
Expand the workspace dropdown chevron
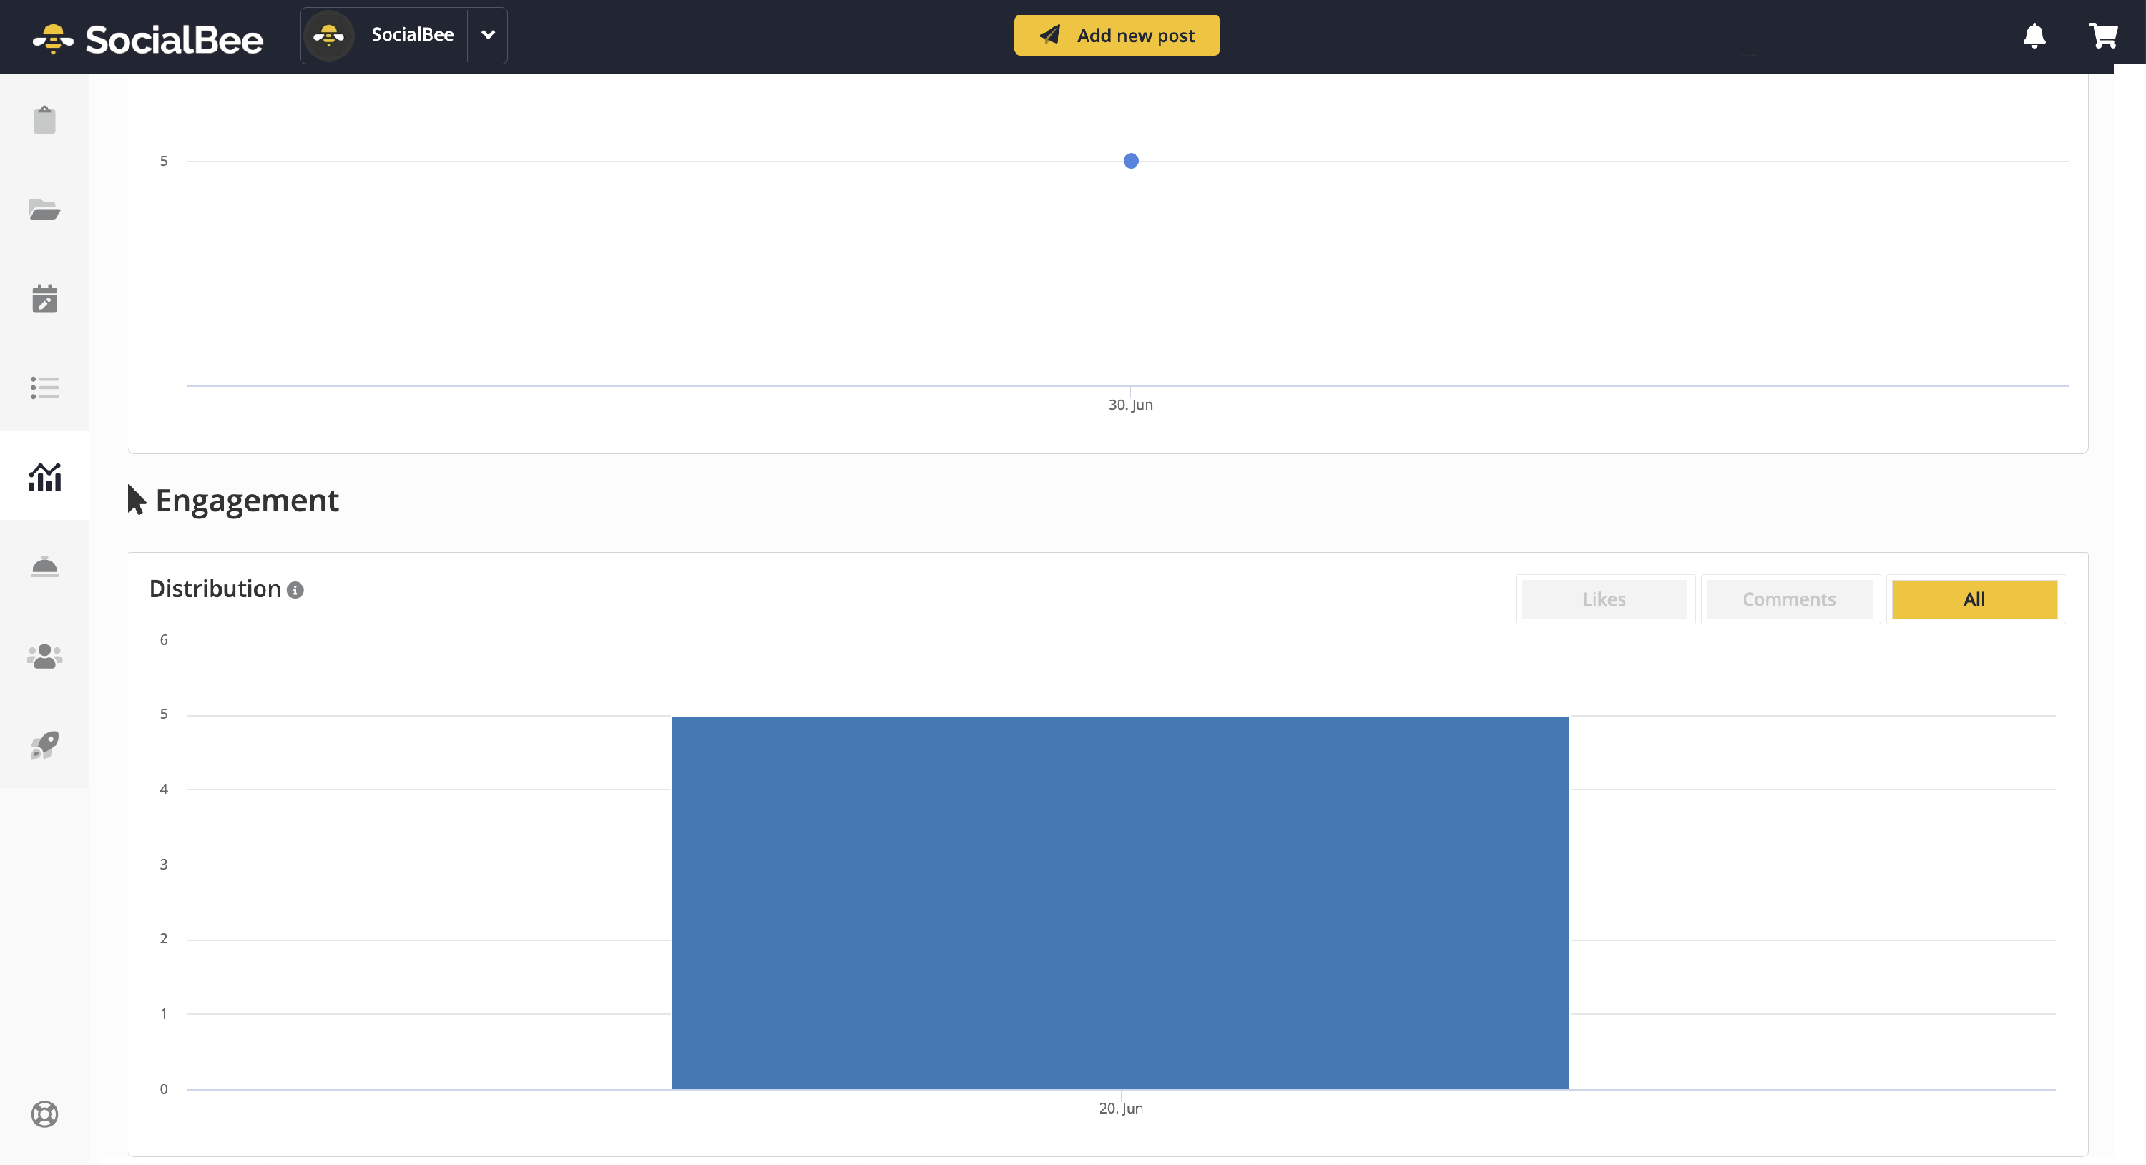[488, 35]
